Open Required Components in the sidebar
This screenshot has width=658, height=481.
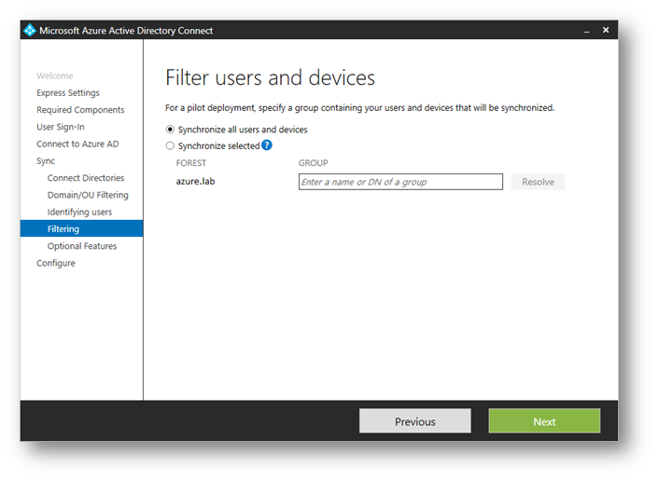click(79, 110)
